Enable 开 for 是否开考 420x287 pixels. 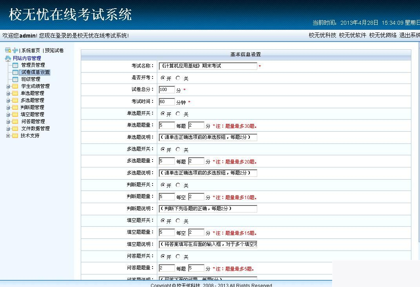[x=163, y=78]
